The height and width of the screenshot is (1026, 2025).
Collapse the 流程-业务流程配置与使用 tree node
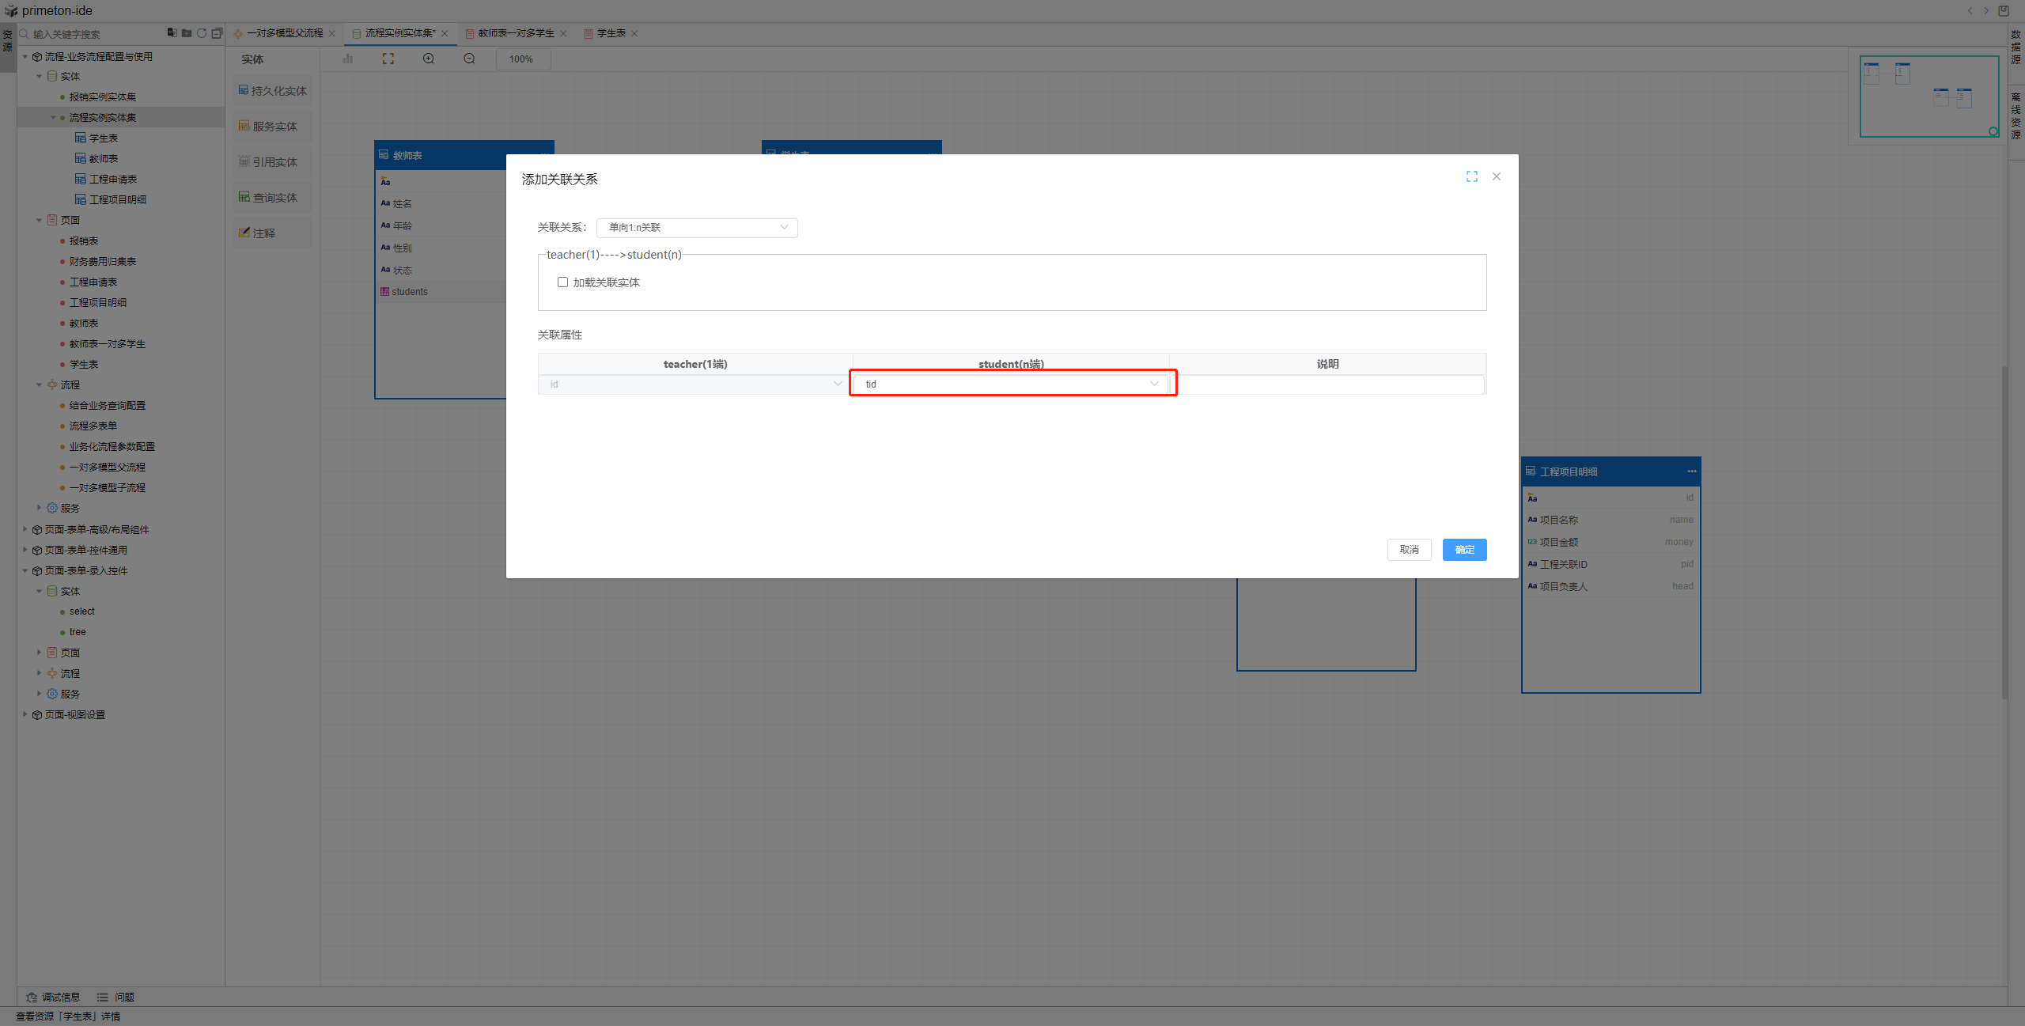(x=25, y=57)
